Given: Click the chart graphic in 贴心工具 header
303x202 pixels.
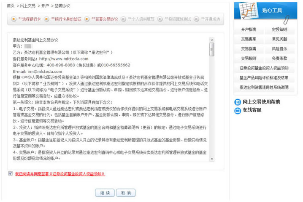Looking at the screenshot, I should [x=248, y=11].
